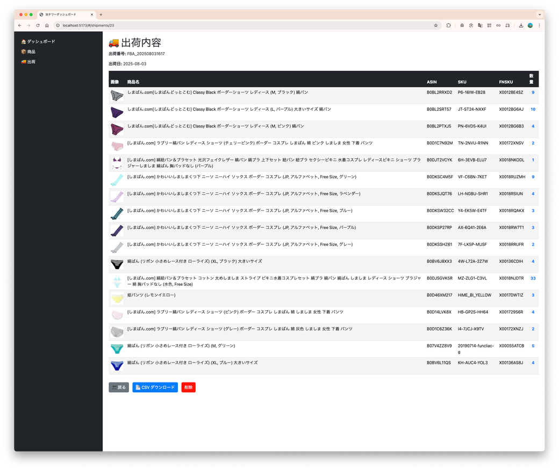559x470 pixels.
Task: Click the chain link extension icon
Action: point(498,25)
